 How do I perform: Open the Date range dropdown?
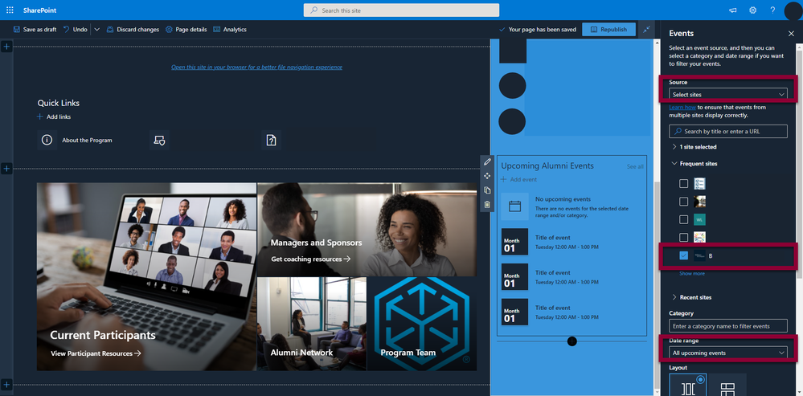pyautogui.click(x=727, y=353)
